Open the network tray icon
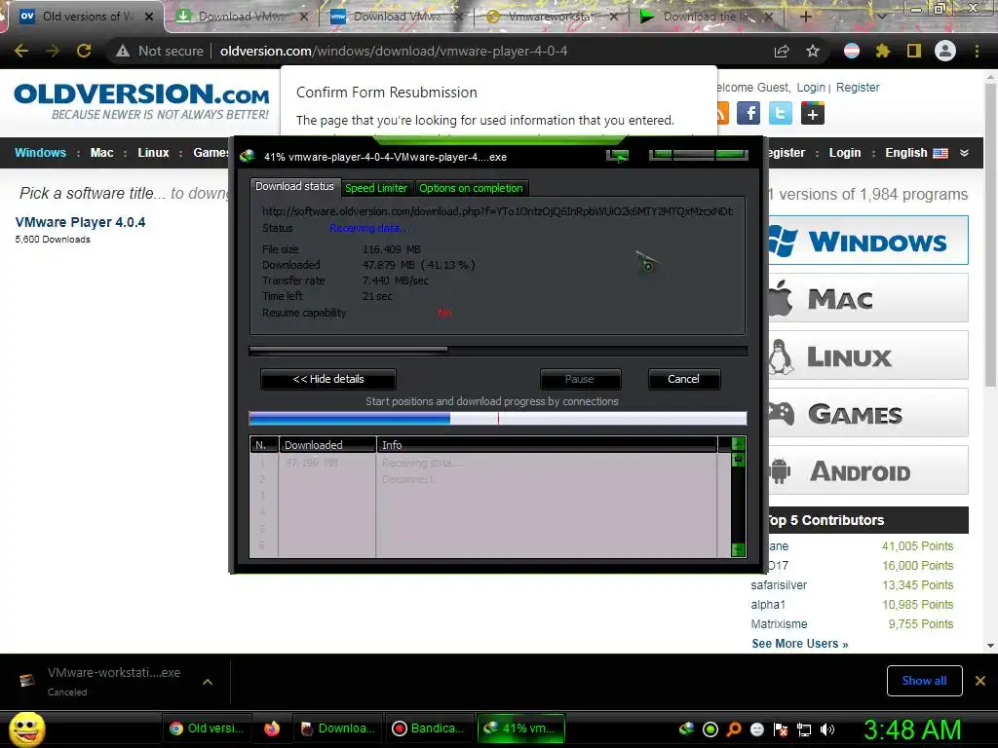The width and height of the screenshot is (998, 748). pos(804,729)
